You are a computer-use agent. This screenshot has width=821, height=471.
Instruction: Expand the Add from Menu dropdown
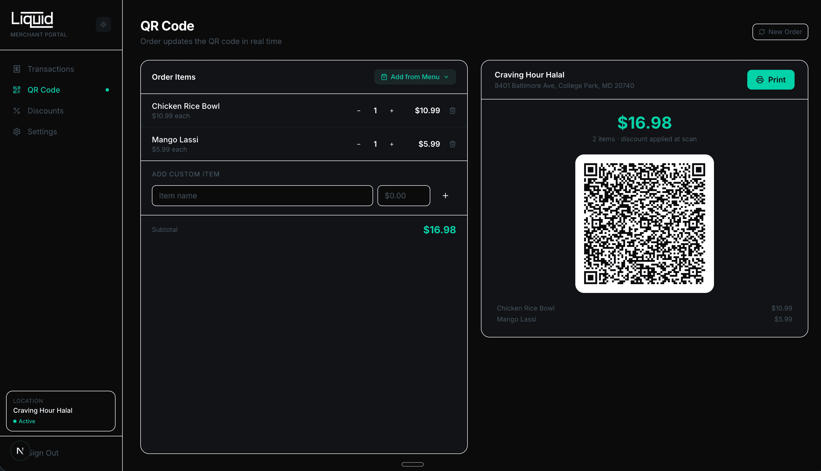415,77
